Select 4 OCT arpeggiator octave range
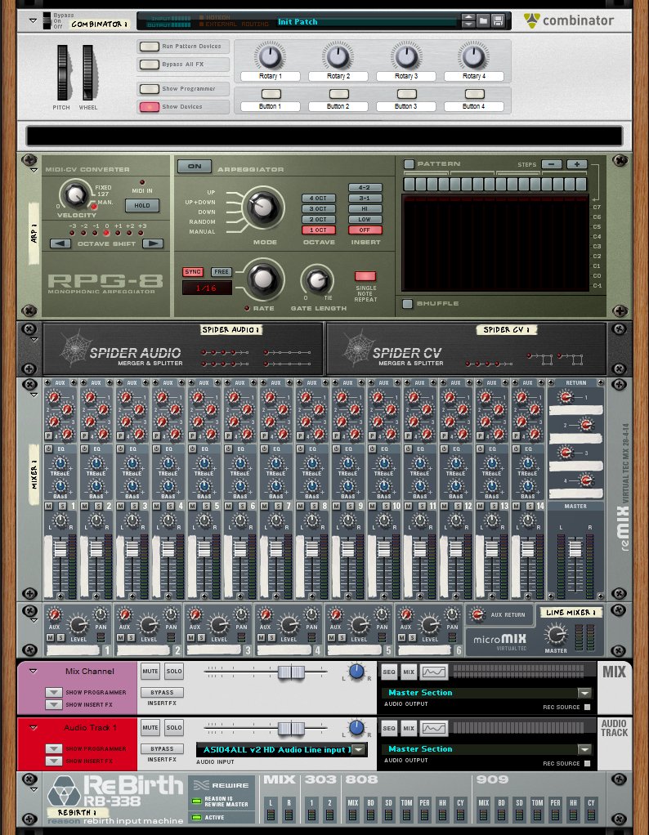 (x=318, y=199)
